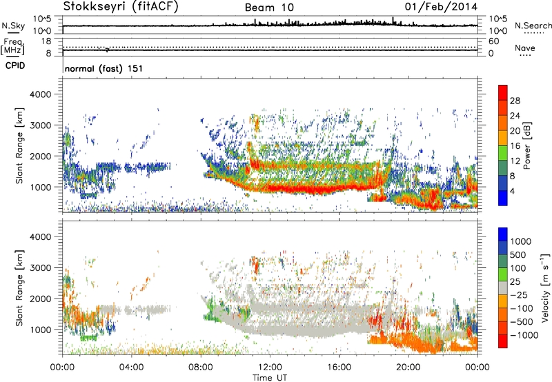Click the '4' tick on Power colorbar
Image resolution: width=552 pixels, height=382 pixels.
512,191
